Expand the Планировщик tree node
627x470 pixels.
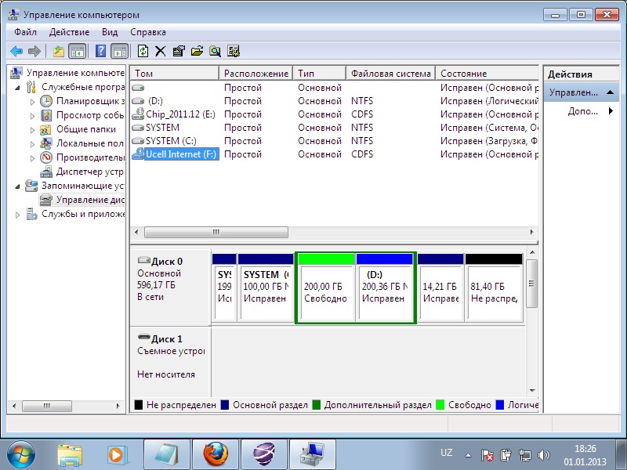pos(32,101)
